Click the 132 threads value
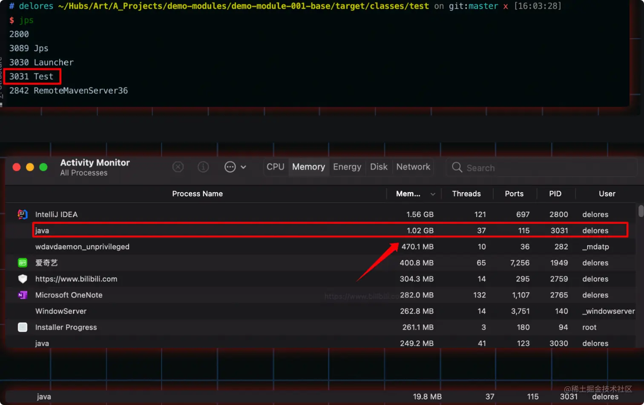The image size is (644, 405). 480,295
